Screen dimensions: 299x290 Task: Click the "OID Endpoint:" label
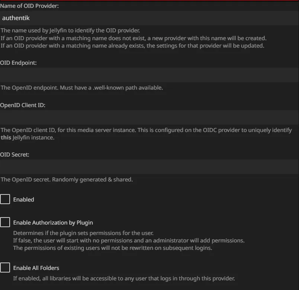pyautogui.click(x=19, y=63)
